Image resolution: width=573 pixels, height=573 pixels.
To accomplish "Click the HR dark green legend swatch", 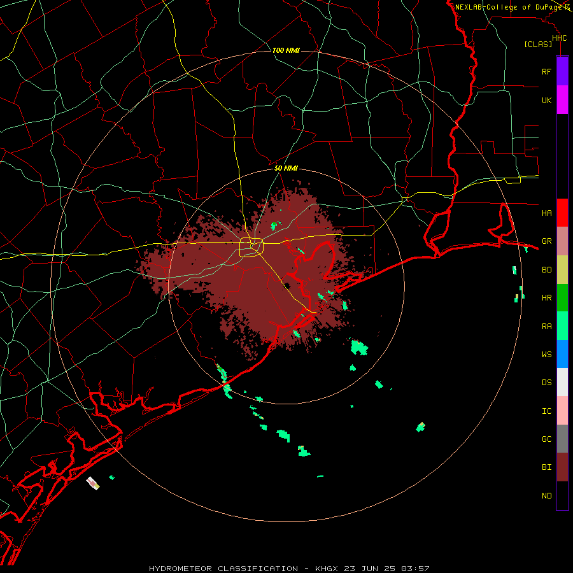I will [562, 298].
